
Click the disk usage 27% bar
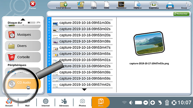click(31, 22)
